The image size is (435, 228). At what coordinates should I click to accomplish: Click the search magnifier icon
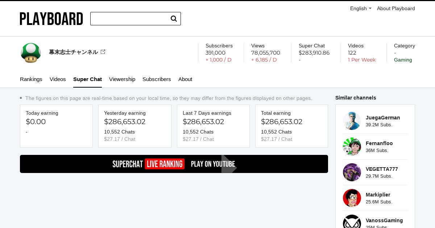(174, 19)
